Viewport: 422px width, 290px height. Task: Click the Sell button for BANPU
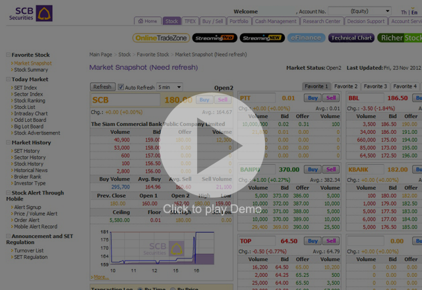pyautogui.click(x=331, y=169)
